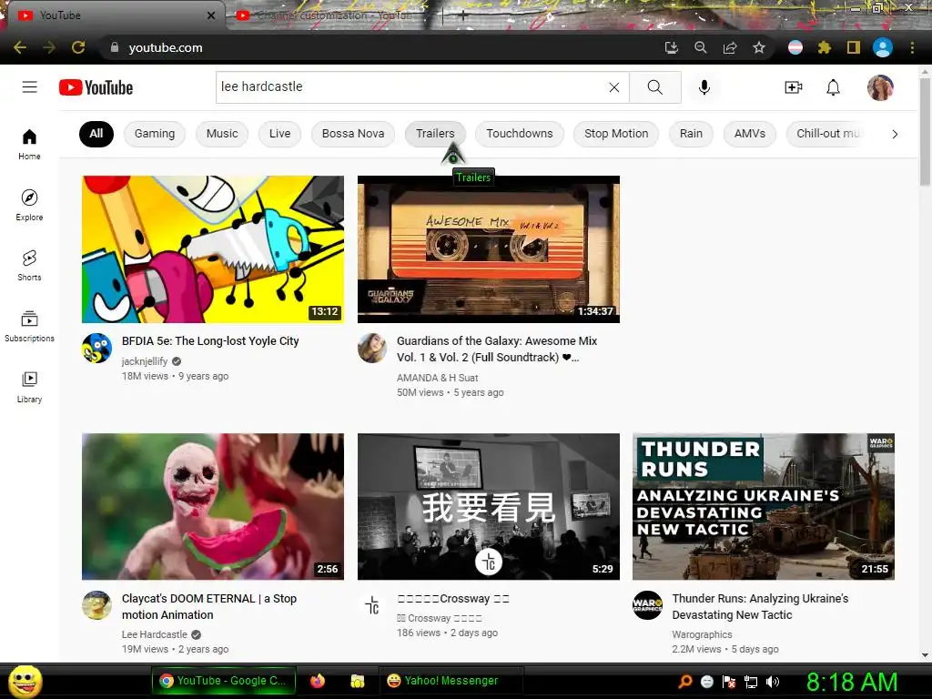The height and width of the screenshot is (699, 932).
Task: Select the Live filter chip
Action: point(280,134)
